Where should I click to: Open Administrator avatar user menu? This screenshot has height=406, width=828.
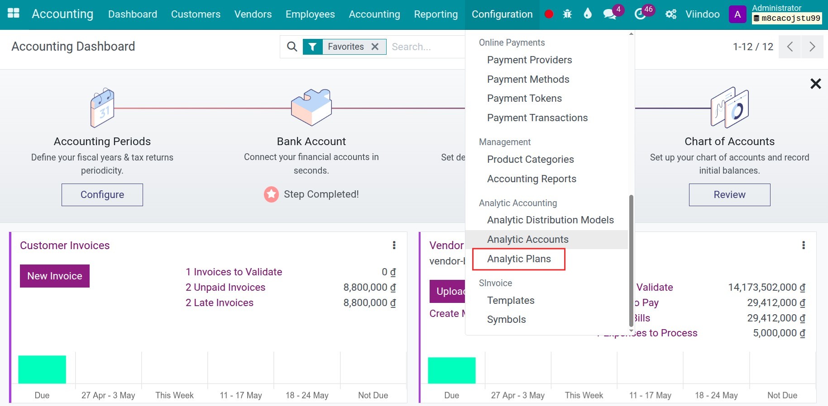point(737,14)
